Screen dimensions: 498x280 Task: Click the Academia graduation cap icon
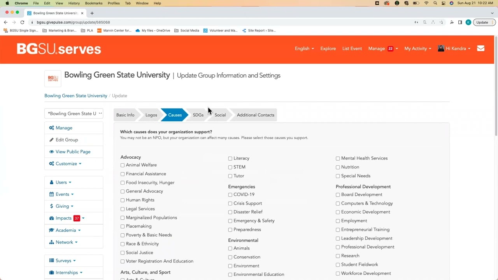(51, 230)
